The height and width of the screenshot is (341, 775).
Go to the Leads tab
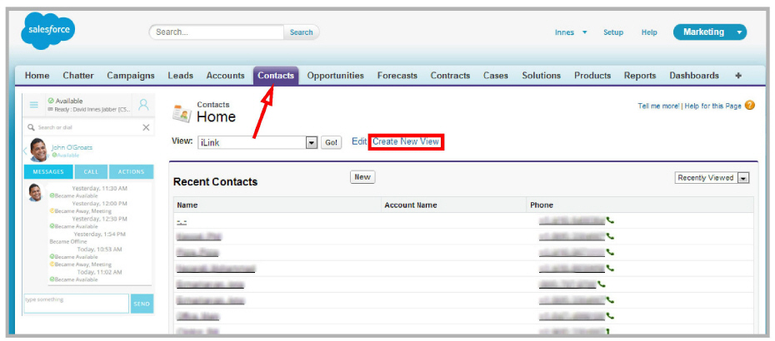(x=180, y=76)
